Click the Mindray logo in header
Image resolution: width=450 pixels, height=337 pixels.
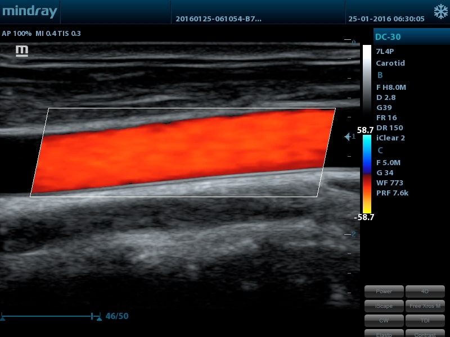[x=29, y=11]
